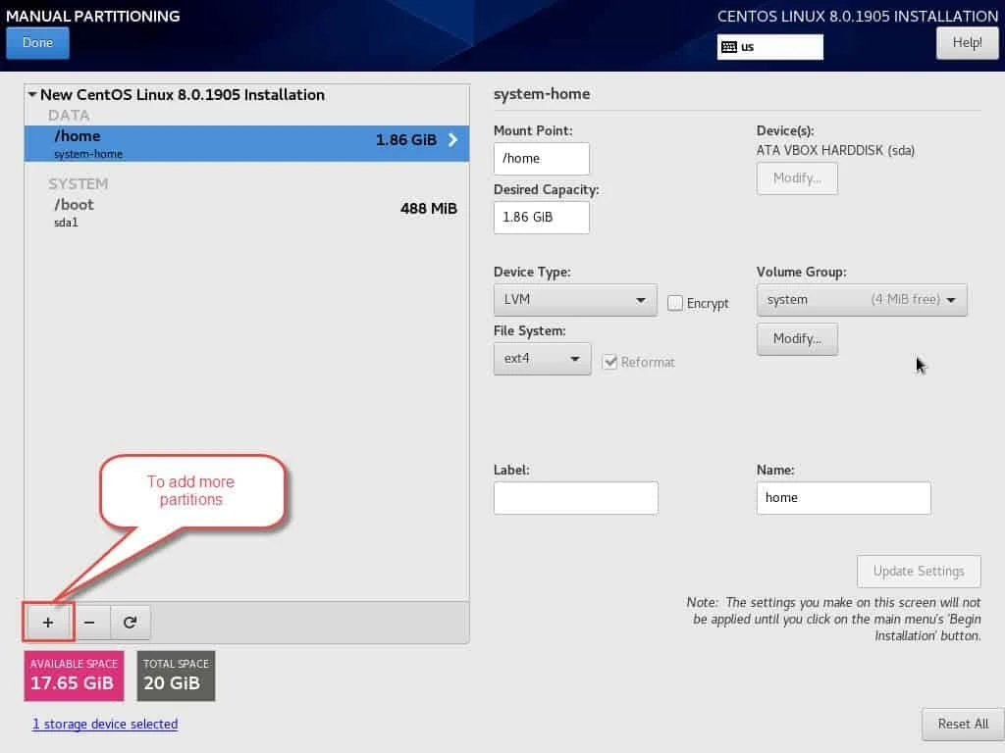Click the keyboard icon in the layout selector
The image size is (1005, 753).
pyautogui.click(x=727, y=46)
